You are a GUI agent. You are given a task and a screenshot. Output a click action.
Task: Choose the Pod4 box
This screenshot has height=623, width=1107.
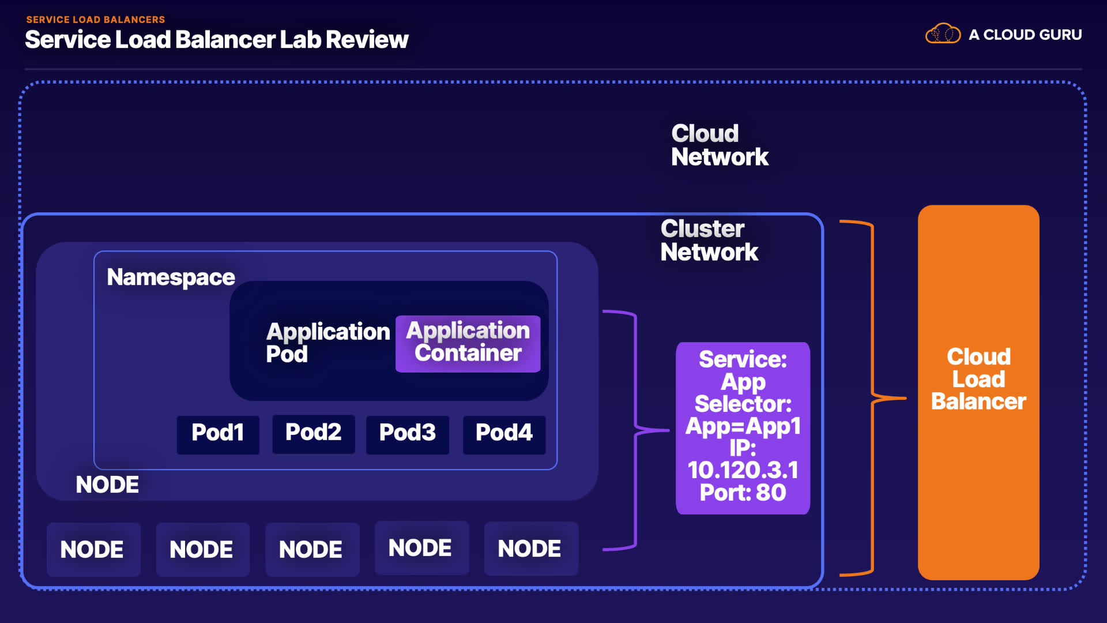click(x=504, y=434)
